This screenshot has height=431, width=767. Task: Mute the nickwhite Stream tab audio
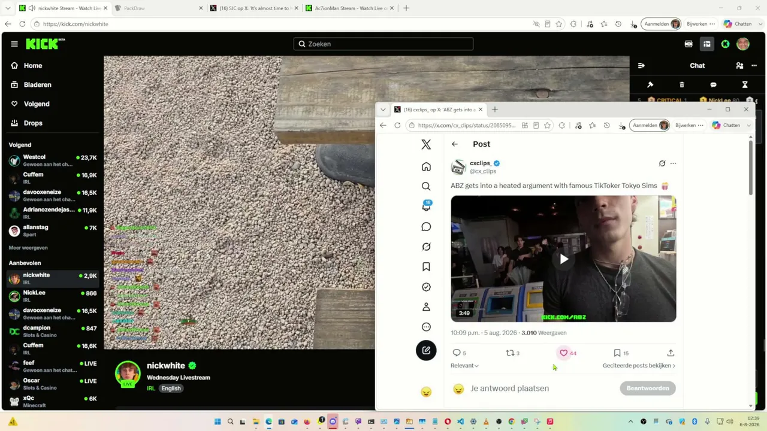[32, 8]
